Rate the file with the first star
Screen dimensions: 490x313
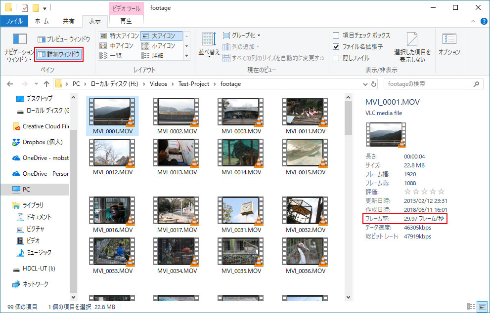point(407,191)
